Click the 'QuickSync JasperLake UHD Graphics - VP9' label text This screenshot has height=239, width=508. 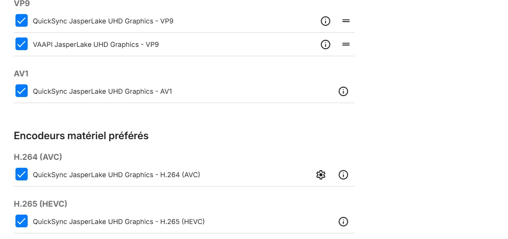click(103, 21)
